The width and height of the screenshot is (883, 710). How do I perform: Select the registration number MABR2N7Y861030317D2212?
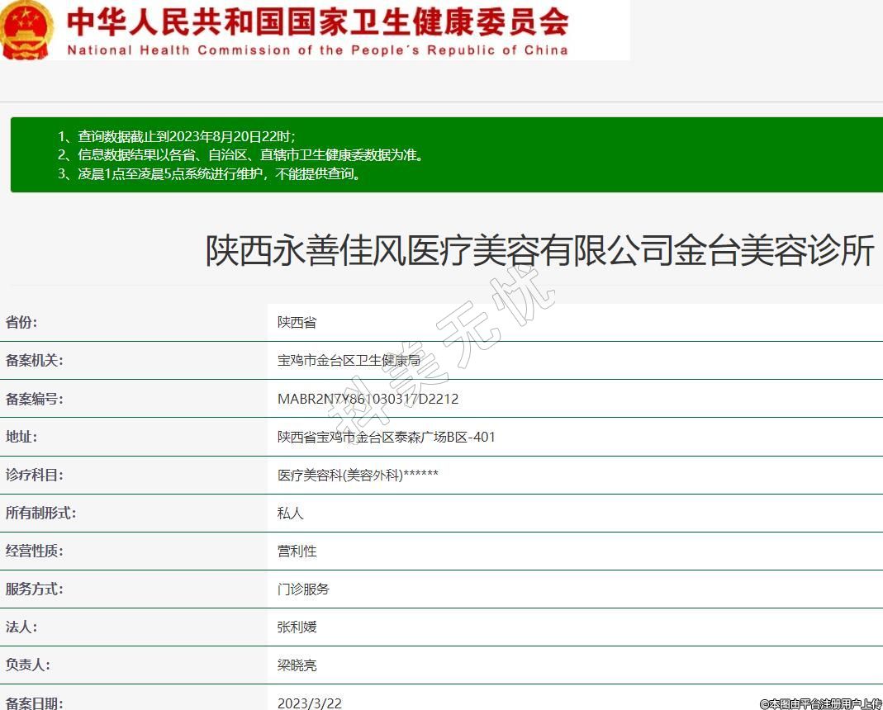pos(368,399)
